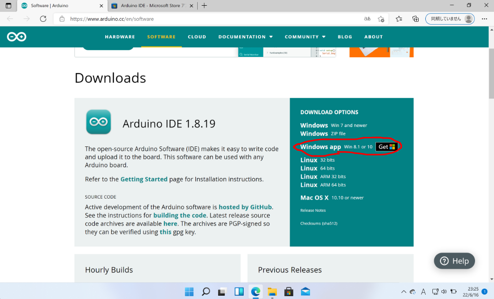Open the 'this' gpg key link
Viewport: 494px width, 299px height.
tap(165, 232)
